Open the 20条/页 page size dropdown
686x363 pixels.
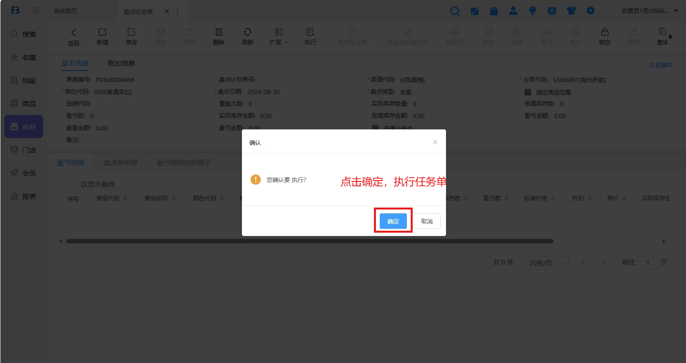click(544, 263)
